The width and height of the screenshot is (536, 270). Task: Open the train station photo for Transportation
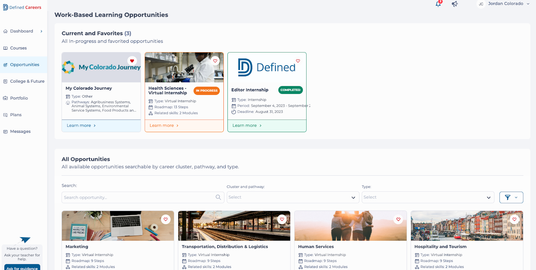(x=234, y=226)
